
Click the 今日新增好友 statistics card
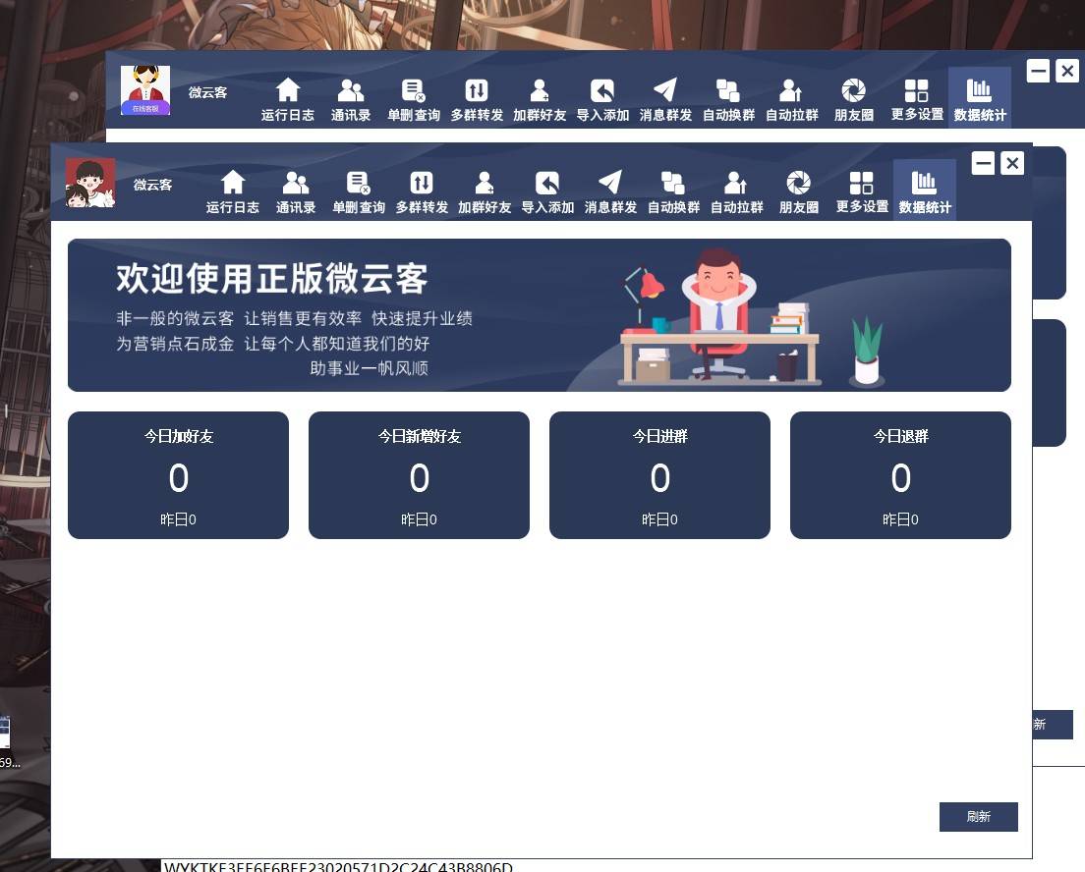tap(419, 475)
